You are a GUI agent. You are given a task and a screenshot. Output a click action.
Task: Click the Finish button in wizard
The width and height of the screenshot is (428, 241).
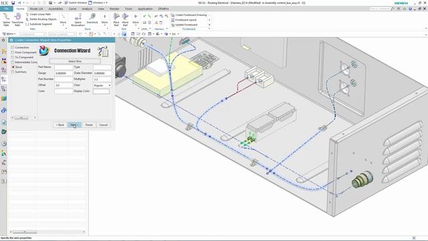pos(89,125)
